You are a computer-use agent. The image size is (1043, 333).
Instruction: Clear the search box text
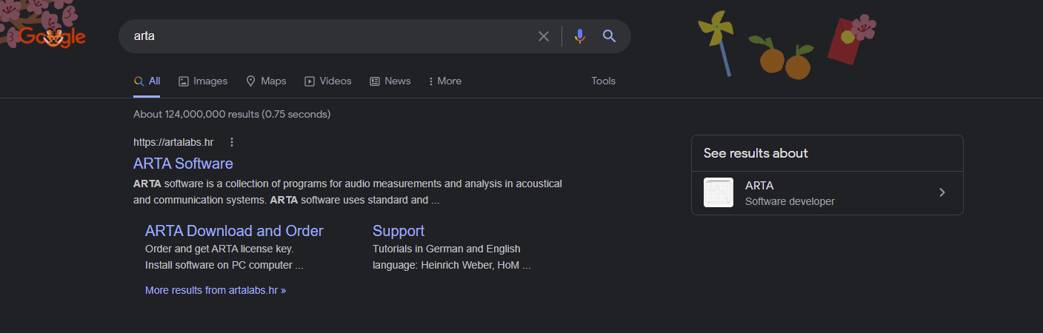544,36
